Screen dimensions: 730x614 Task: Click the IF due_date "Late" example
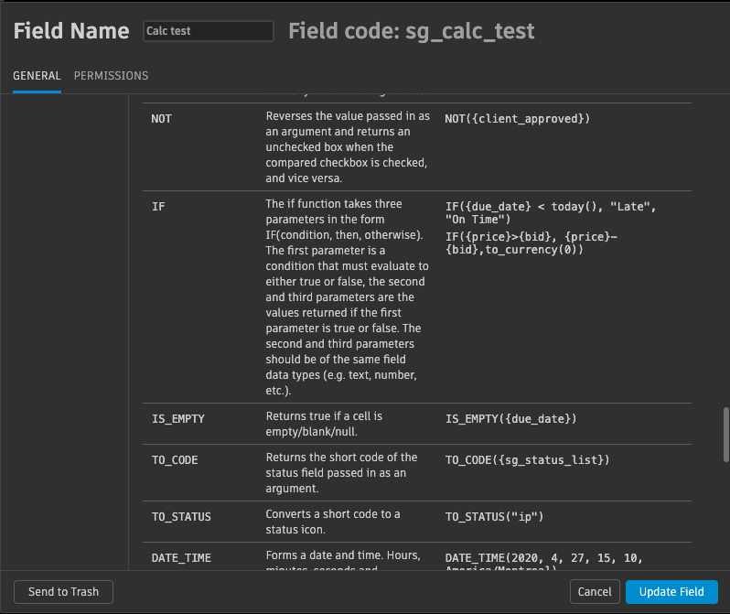click(x=551, y=213)
